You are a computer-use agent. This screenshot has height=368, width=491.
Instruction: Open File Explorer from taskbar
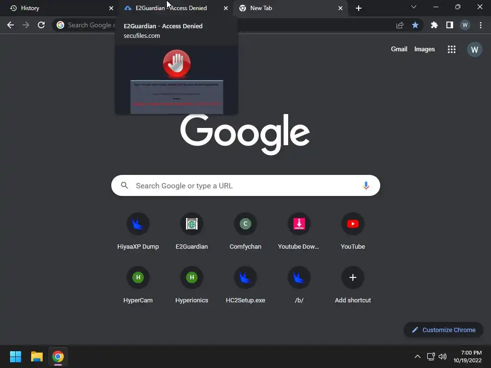(36, 356)
